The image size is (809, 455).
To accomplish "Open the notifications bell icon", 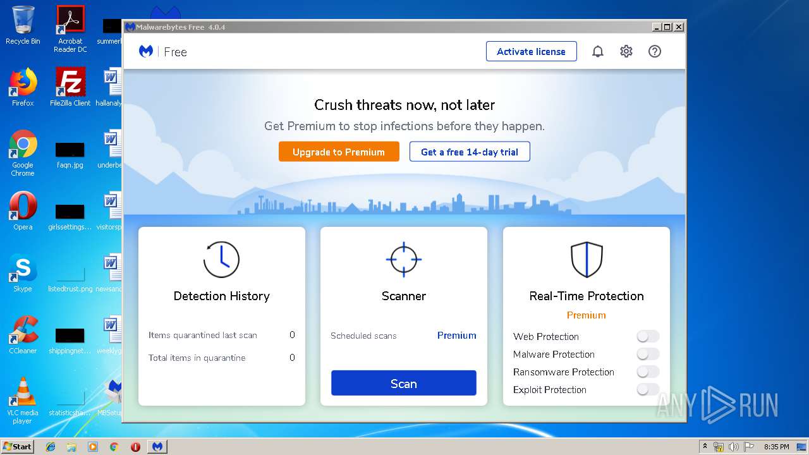I will pos(597,52).
